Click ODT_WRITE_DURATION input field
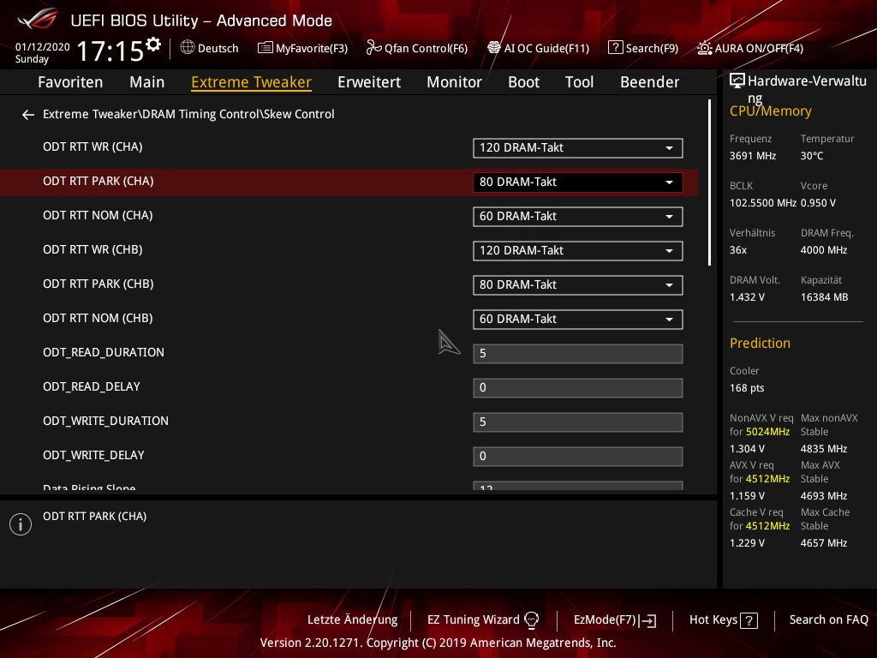Screen dimensions: 877x658 tap(578, 422)
